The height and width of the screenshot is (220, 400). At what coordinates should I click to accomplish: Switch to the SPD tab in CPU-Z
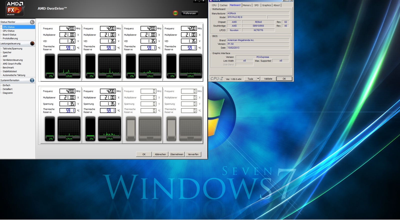point(256,5)
